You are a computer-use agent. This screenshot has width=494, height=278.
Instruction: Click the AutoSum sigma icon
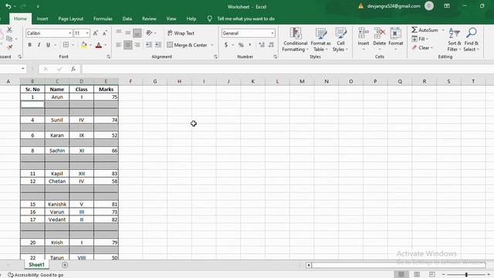pos(414,30)
